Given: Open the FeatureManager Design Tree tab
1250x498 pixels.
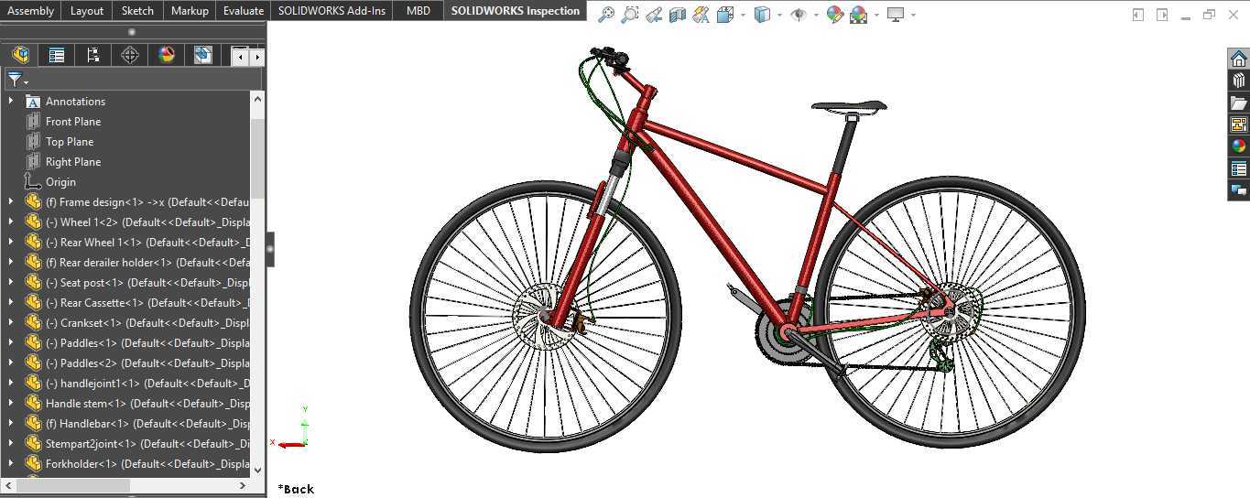Looking at the screenshot, I should [20, 56].
